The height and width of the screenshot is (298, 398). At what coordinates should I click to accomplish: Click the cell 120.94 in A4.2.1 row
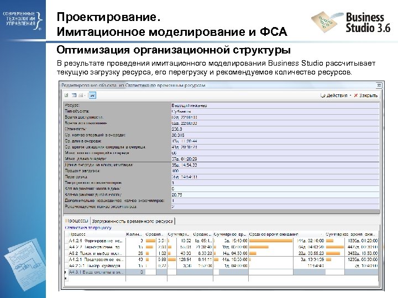(x=184, y=259)
